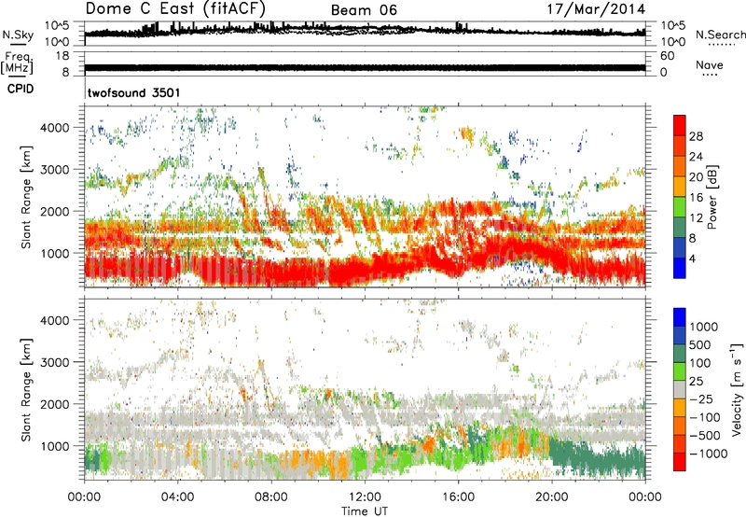Screen dimensions: 746x517
Task: Click the 'Velocity [m s-1]' color bar label
Action: tap(737, 389)
